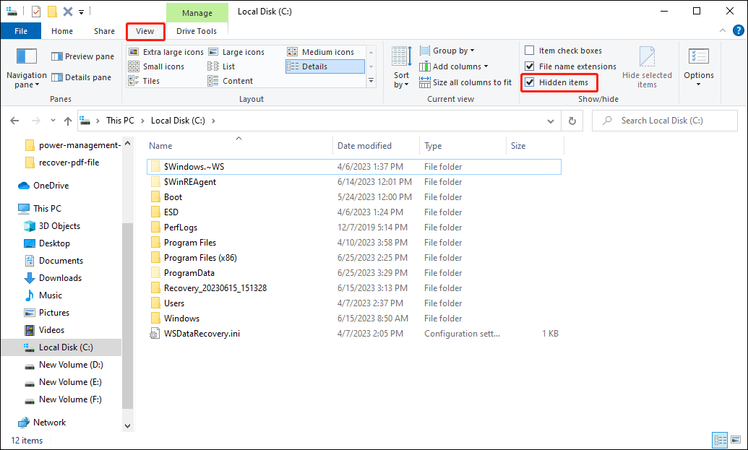Refresh the Local Disk (C:) view

coord(572,121)
